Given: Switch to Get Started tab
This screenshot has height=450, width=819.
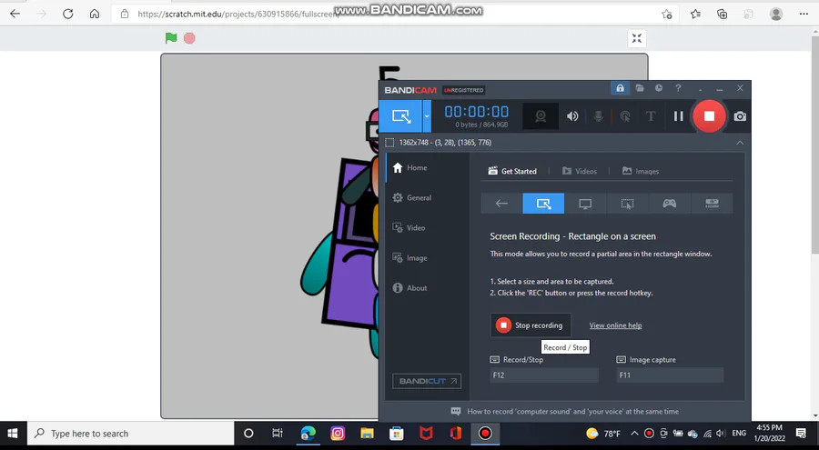Looking at the screenshot, I should pyautogui.click(x=512, y=171).
